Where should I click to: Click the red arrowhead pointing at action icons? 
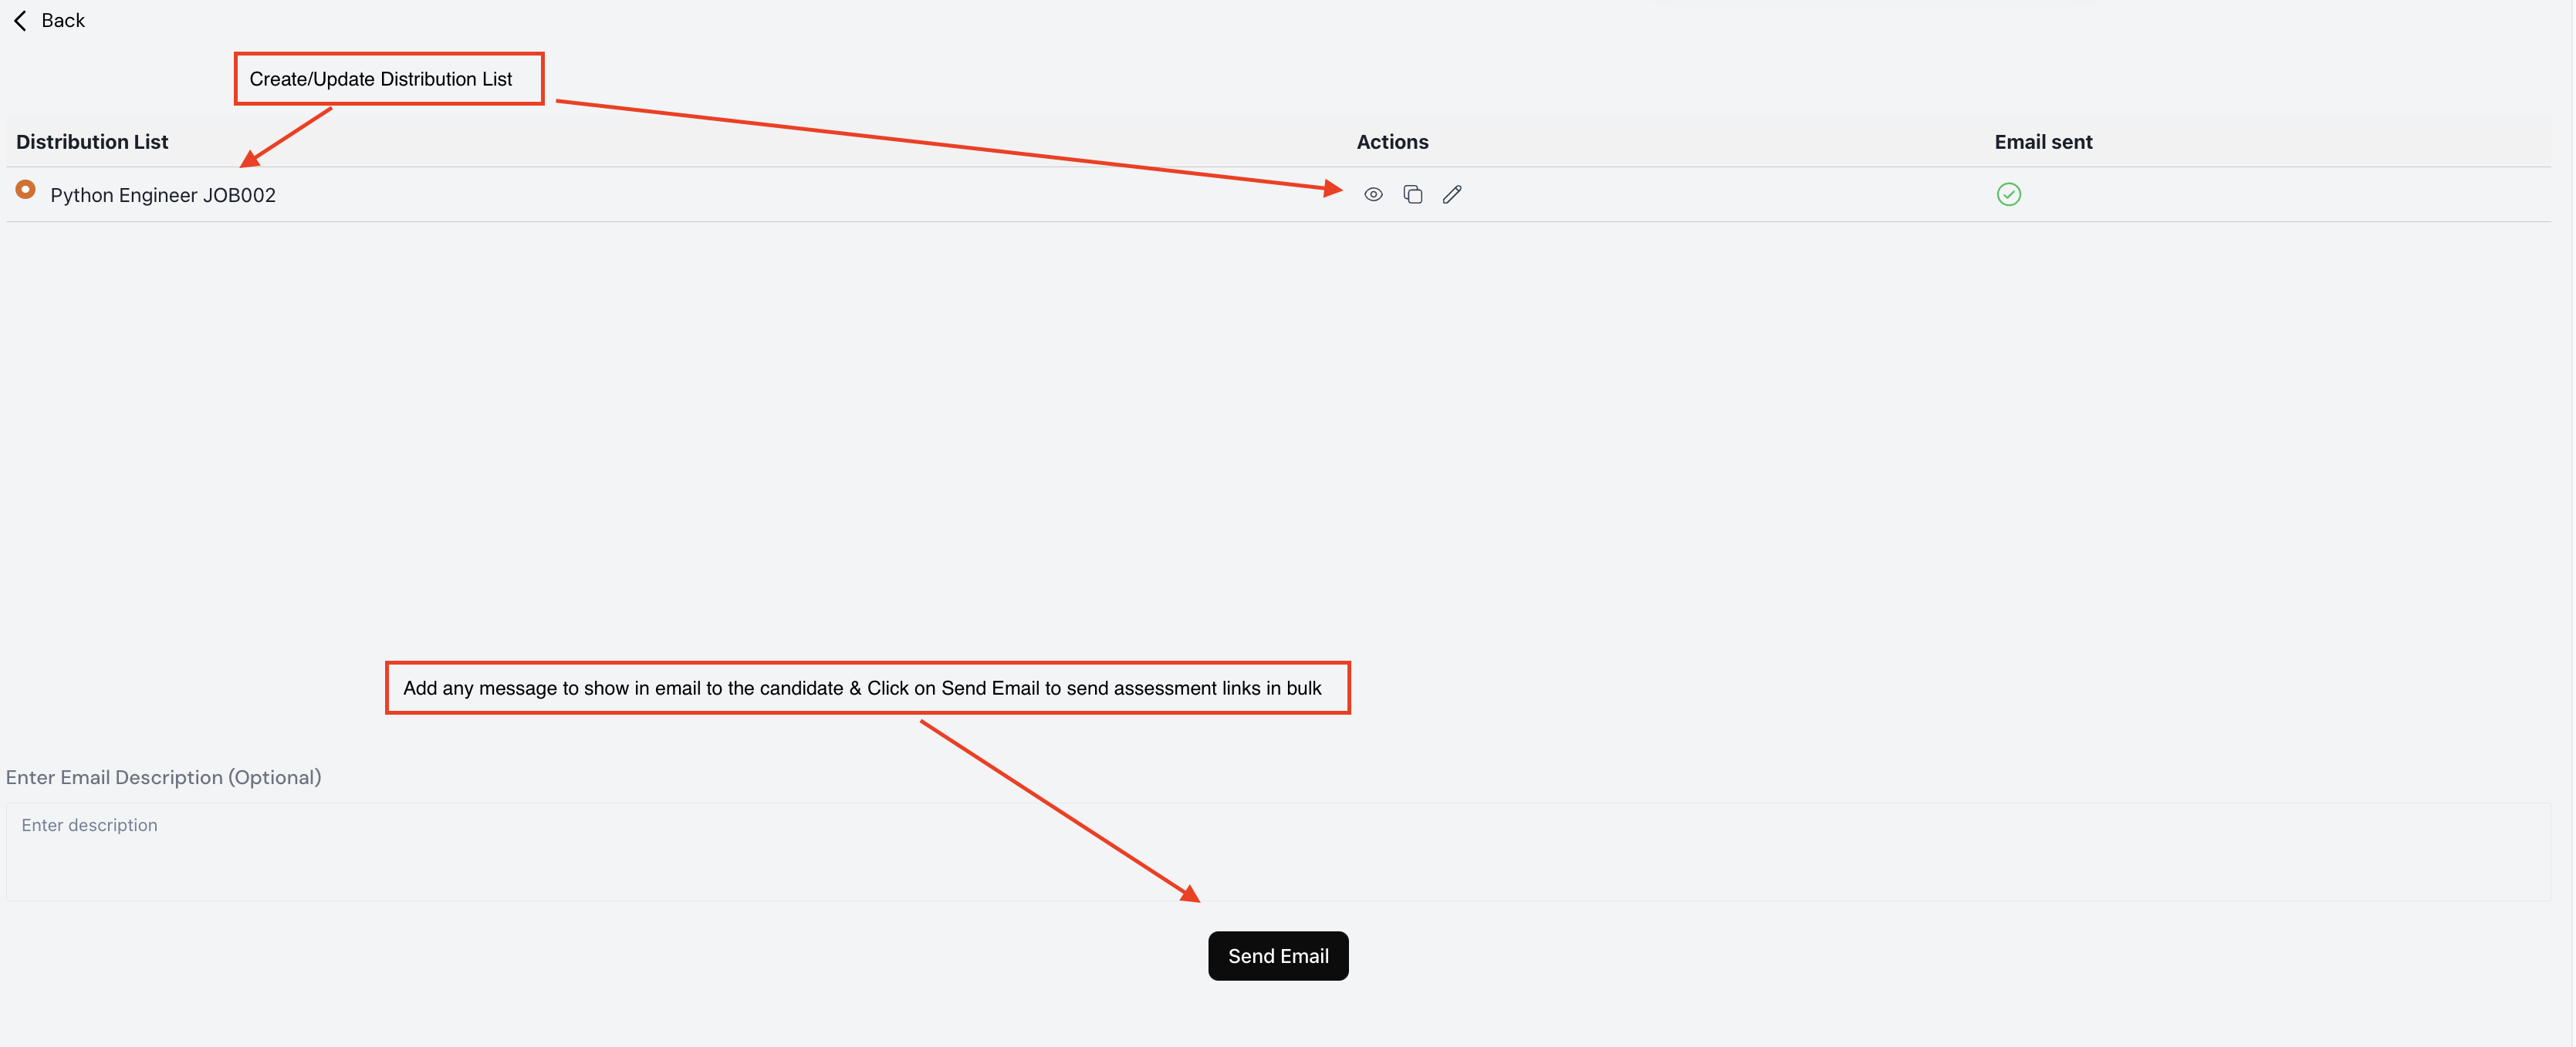[x=1332, y=188]
